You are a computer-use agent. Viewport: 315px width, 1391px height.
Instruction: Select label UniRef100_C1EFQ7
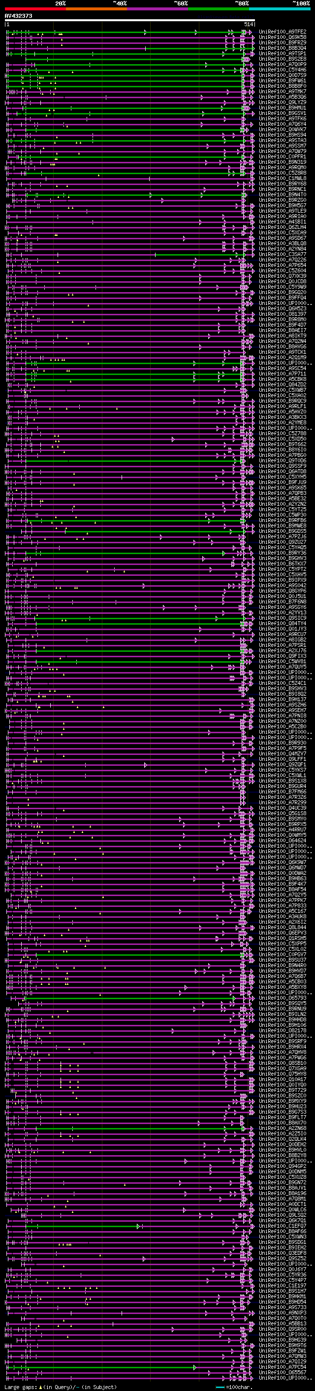[283, 1226]
